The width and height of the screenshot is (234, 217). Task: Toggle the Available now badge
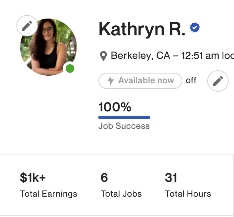click(x=140, y=81)
